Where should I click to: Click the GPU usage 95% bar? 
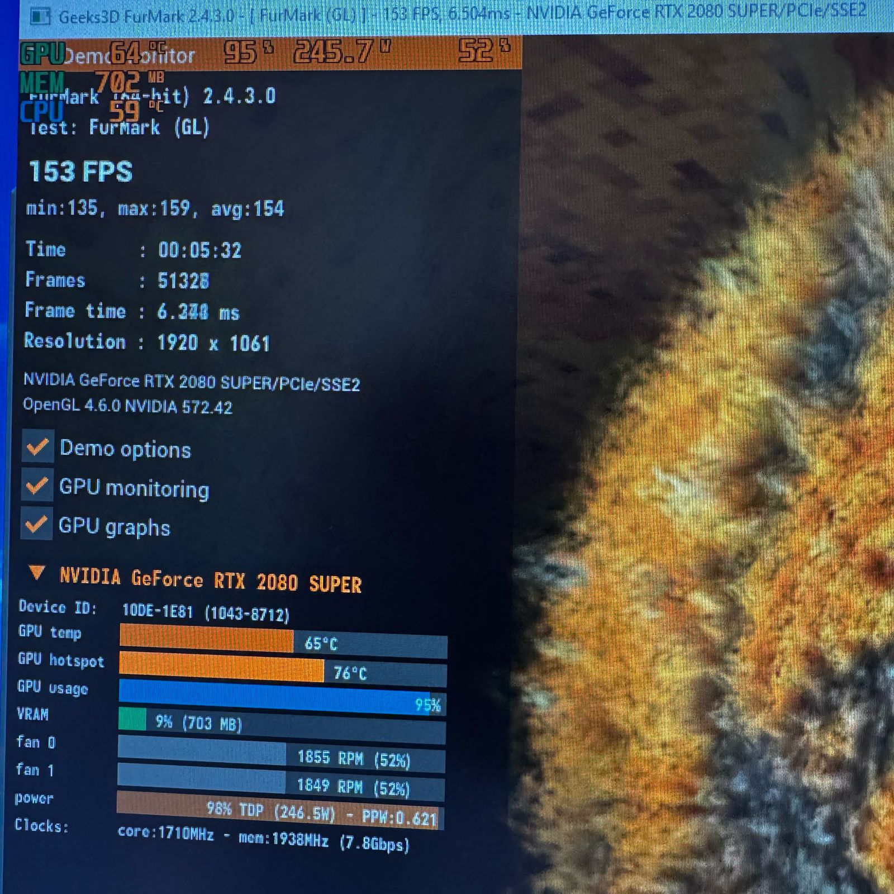click(x=282, y=698)
